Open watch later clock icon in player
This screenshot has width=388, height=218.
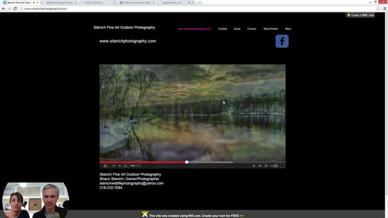[x=254, y=166]
